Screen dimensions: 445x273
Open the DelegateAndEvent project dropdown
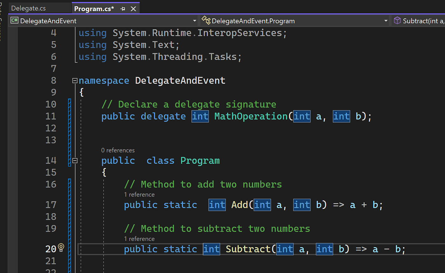click(x=104, y=21)
